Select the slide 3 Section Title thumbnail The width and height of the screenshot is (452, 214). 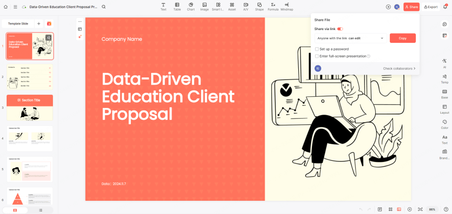[x=30, y=108]
